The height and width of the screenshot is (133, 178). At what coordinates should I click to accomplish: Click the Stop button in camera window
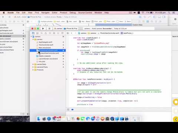pyautogui.click(x=49, y=28)
